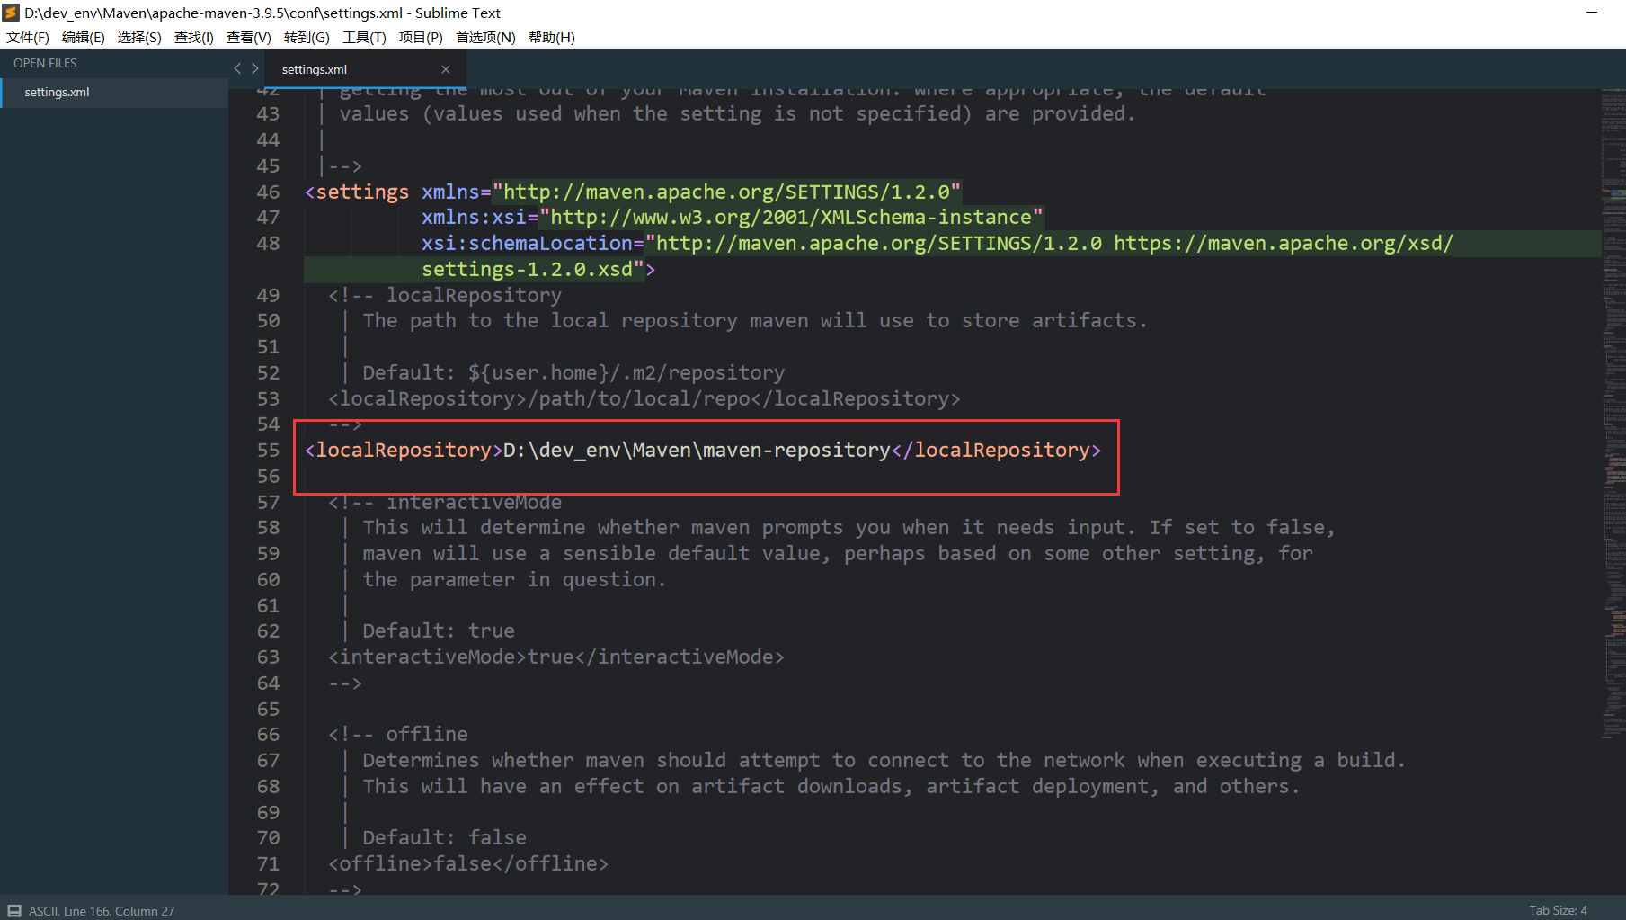The width and height of the screenshot is (1626, 920).
Task: Click 'Default: true' comment text
Action: click(x=439, y=630)
